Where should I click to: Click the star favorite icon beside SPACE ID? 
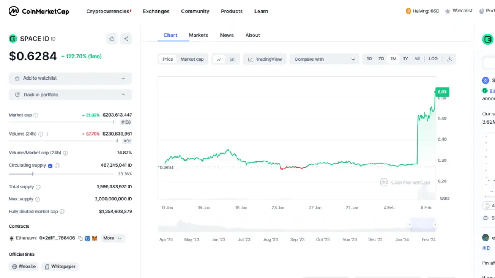pyautogui.click(x=112, y=39)
